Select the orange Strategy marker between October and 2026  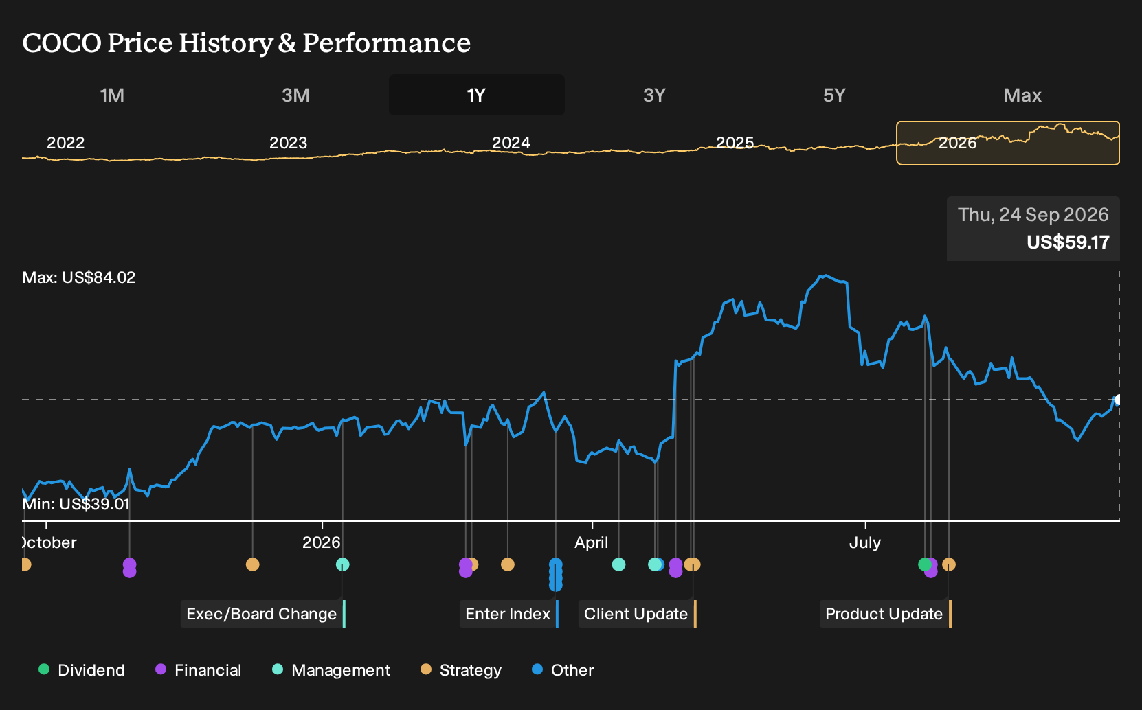click(x=252, y=564)
